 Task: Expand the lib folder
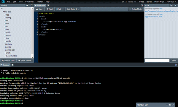coord(5,27)
